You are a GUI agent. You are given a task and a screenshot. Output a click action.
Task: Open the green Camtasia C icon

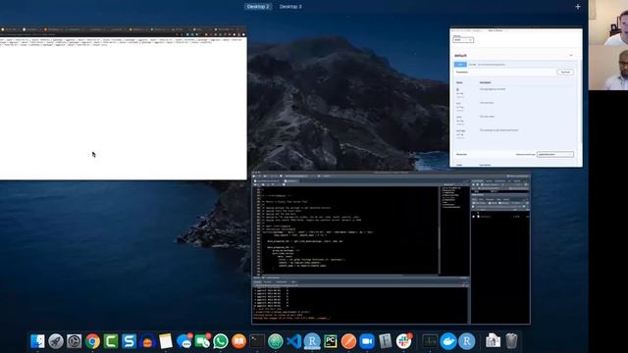point(111,341)
